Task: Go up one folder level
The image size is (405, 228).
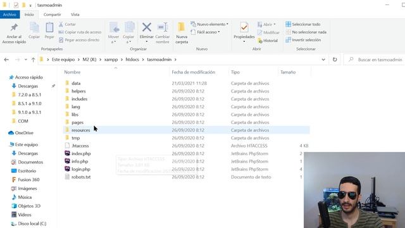Action: click(x=33, y=60)
